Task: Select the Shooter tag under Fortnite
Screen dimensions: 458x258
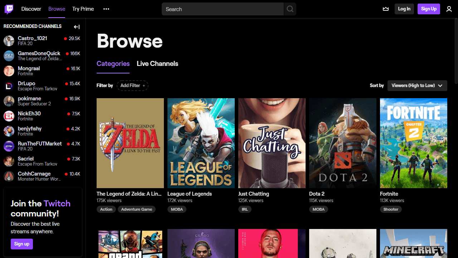Action: 391,209
